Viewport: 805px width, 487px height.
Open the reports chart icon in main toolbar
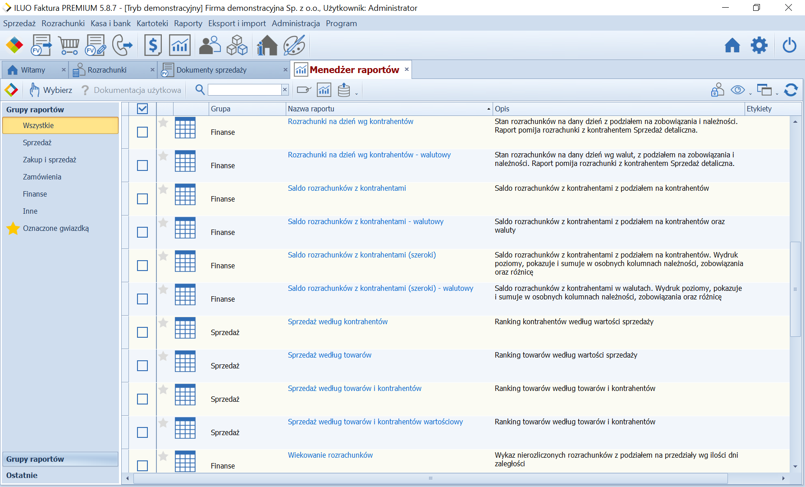click(x=180, y=45)
